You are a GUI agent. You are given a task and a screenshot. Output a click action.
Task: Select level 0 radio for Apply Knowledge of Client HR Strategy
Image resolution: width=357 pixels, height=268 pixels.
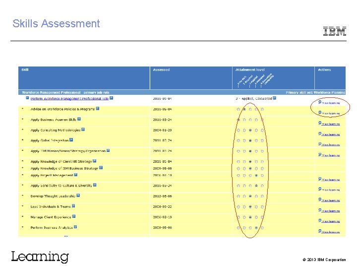[238, 162]
